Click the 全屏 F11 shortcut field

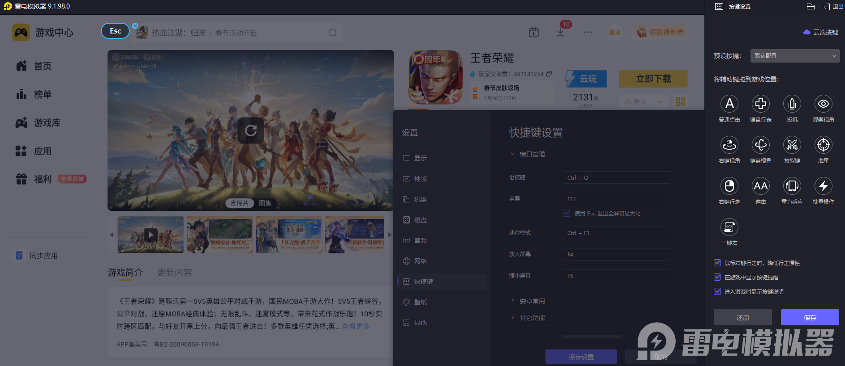click(616, 199)
